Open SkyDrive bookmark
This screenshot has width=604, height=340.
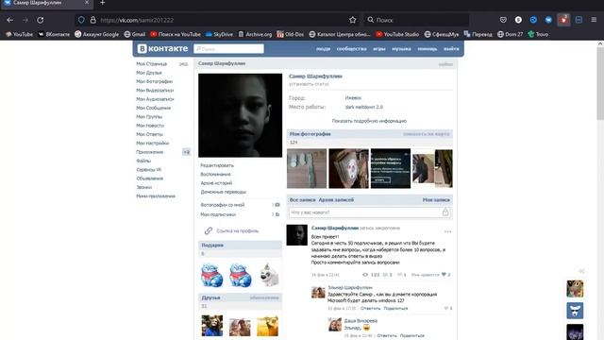(x=219, y=34)
